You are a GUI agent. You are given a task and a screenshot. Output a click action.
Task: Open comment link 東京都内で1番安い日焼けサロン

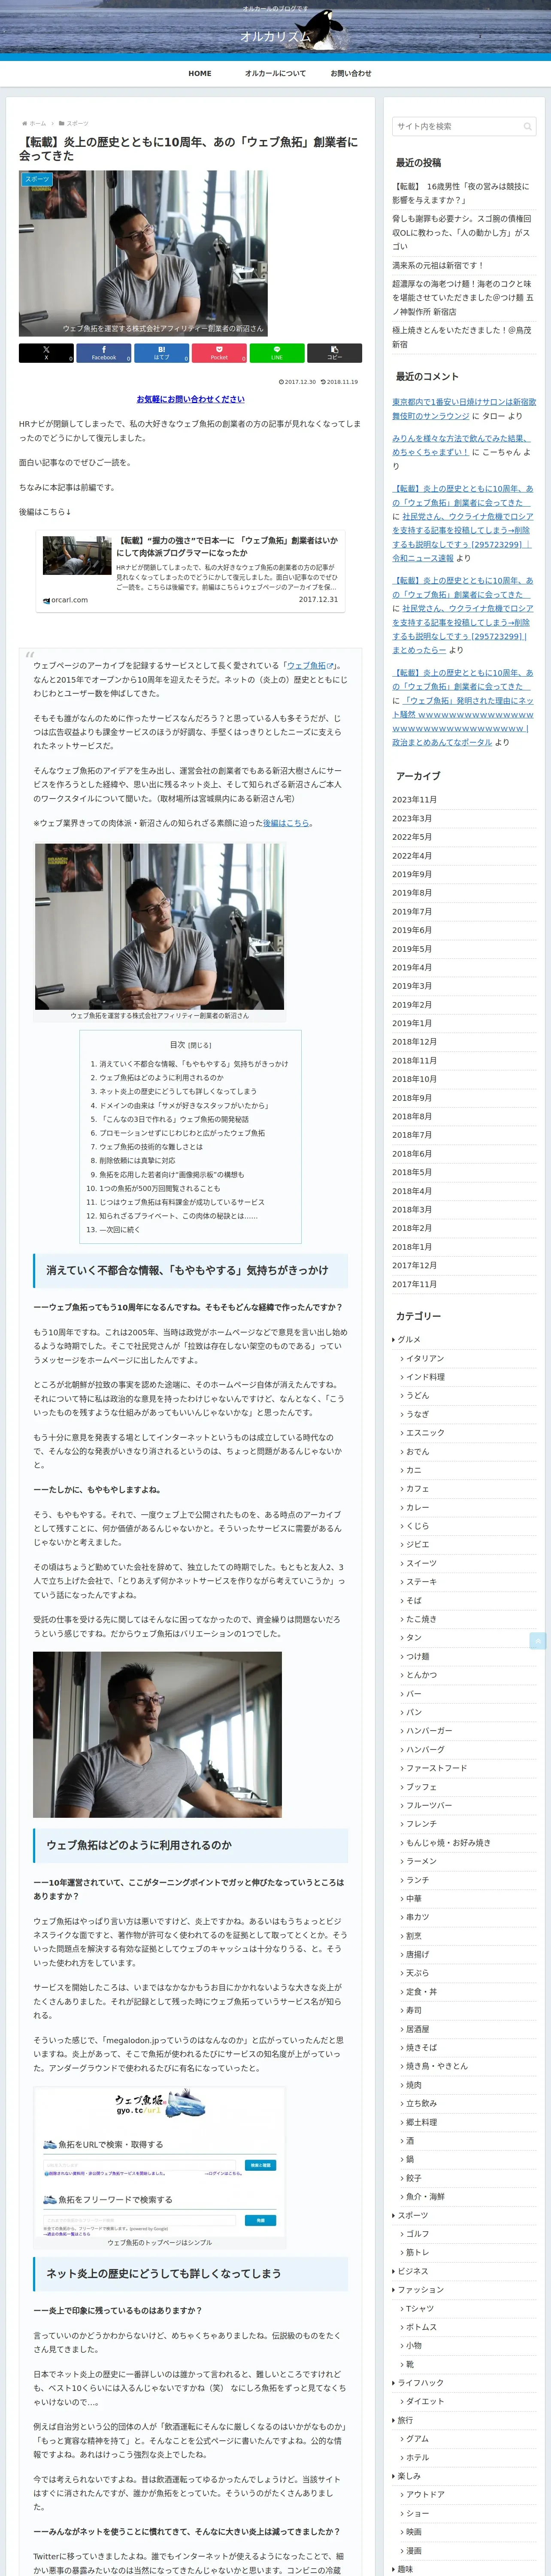(463, 409)
